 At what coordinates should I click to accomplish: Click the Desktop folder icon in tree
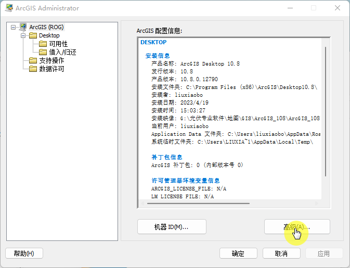(x=33, y=35)
